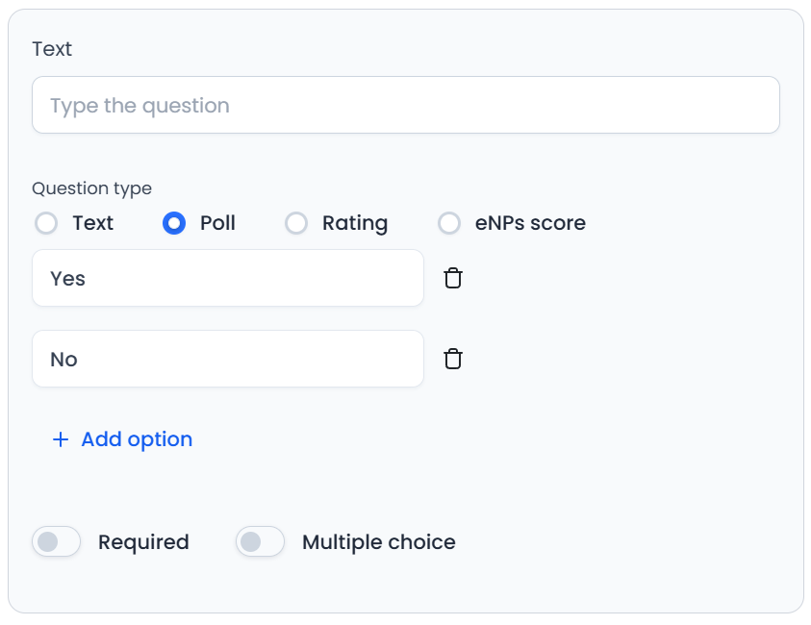The height and width of the screenshot is (625, 811).
Task: Click the plus icon beside Add option
Action: tap(61, 439)
